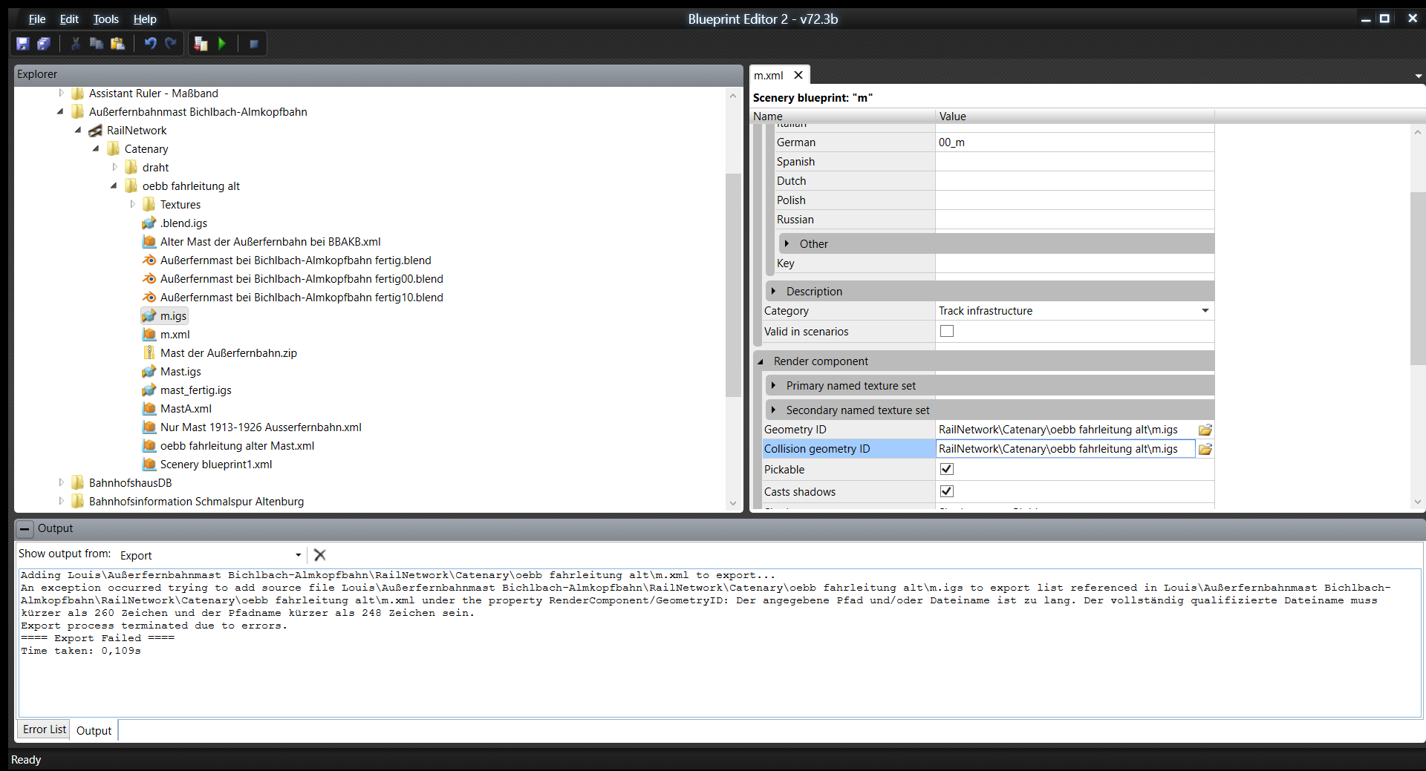Uncheck the Pickable checkbox

coord(947,469)
